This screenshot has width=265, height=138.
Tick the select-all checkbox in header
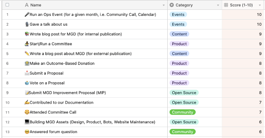[x=7, y=5]
